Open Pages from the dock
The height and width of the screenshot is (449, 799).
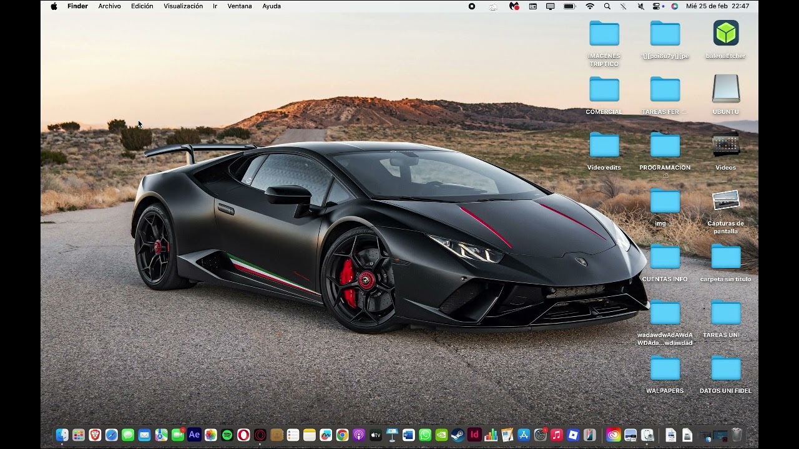(507, 435)
